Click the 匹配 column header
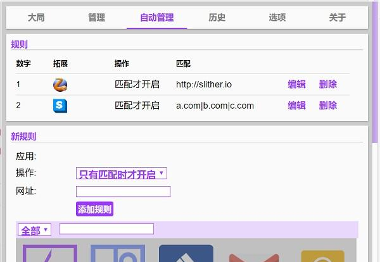This screenshot has width=380, height=262. point(183,63)
